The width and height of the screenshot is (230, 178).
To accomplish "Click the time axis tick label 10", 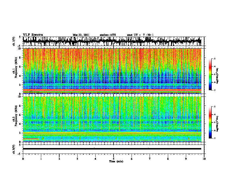I will point(204,159).
